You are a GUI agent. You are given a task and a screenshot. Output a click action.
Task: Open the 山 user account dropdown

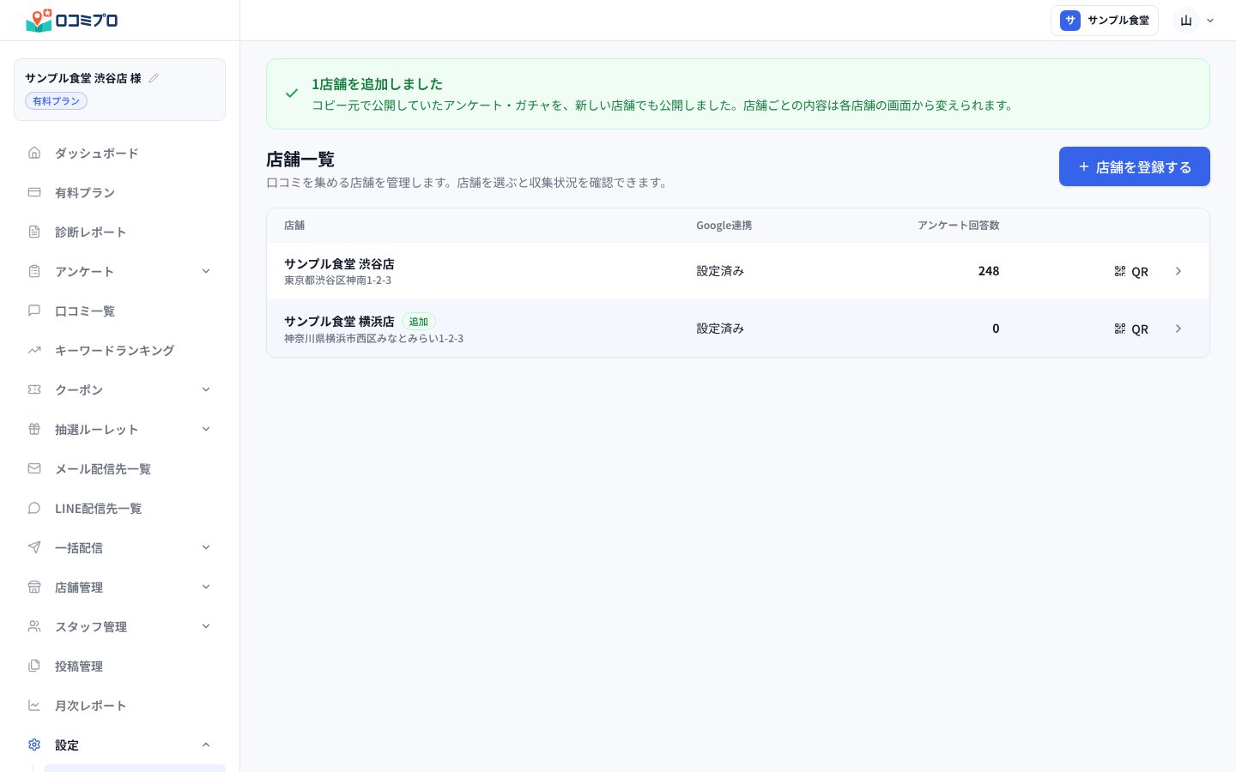pos(1196,21)
